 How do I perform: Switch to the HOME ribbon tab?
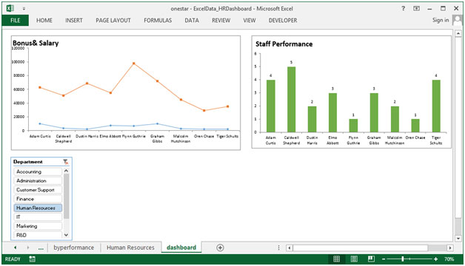[44, 21]
